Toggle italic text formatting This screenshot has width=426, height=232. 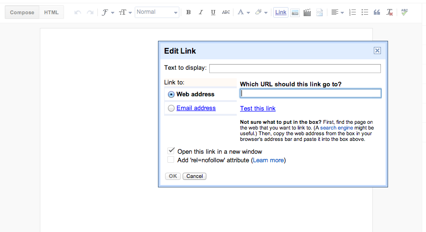coord(201,12)
